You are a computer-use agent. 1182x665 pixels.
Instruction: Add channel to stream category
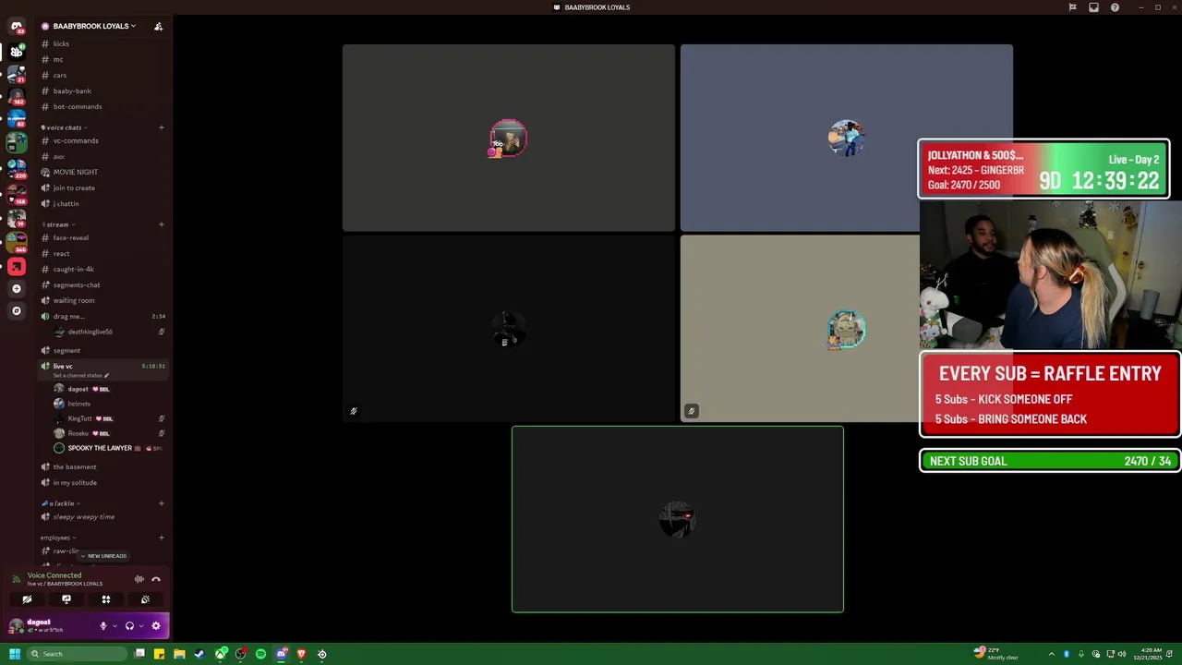click(x=162, y=224)
